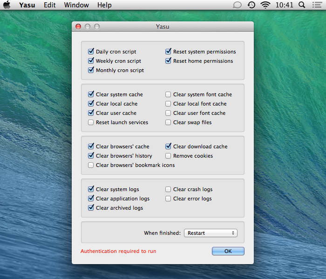326x279 pixels.
Task: Uncheck Clear archived logs
Action: [91, 208]
